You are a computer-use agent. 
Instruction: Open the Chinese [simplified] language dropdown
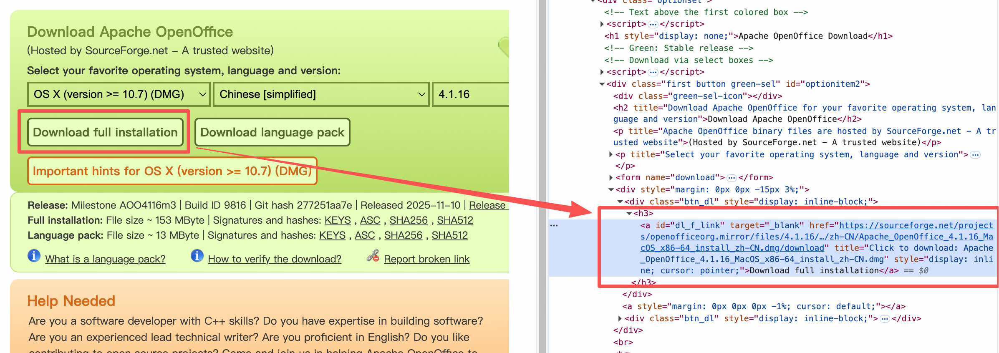coord(321,94)
